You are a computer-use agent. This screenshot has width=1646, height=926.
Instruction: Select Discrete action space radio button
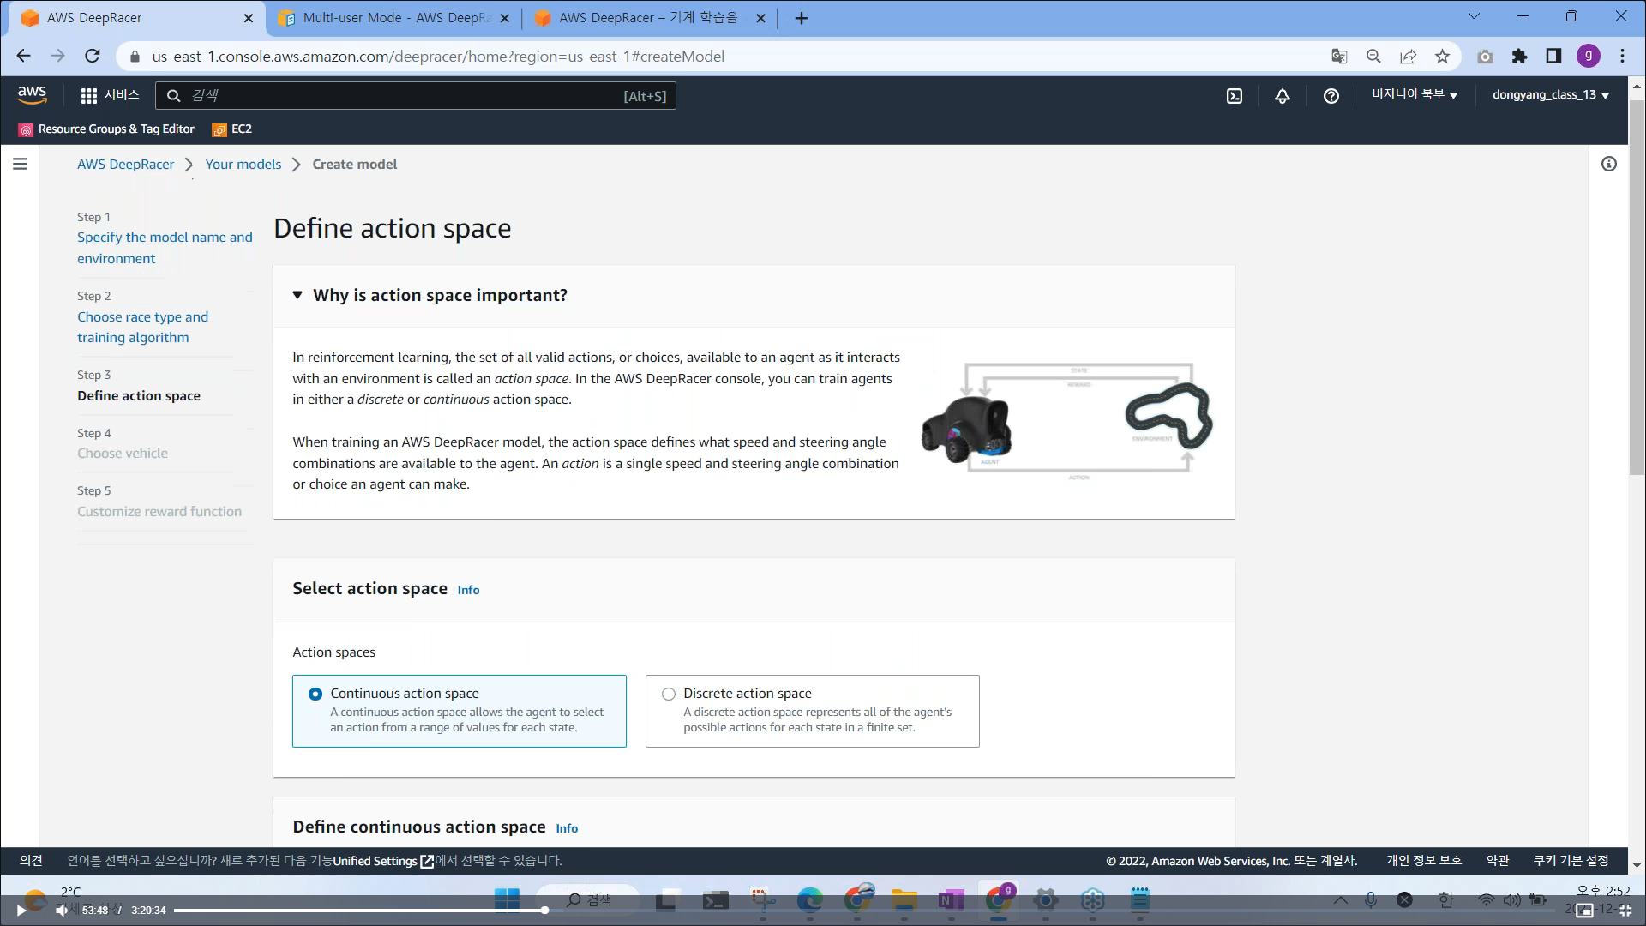click(x=669, y=694)
